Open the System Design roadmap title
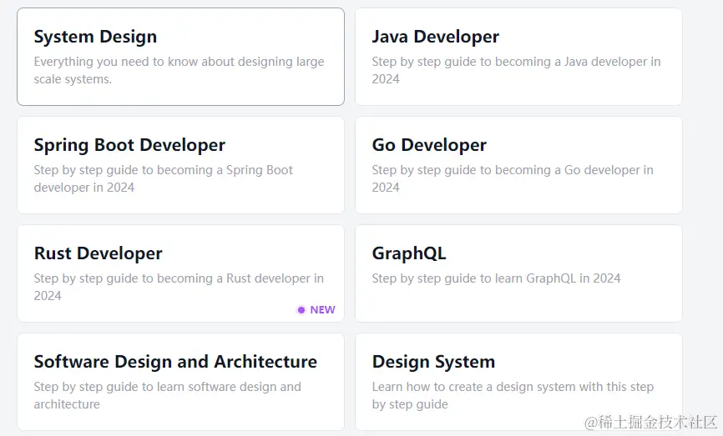 (x=95, y=37)
